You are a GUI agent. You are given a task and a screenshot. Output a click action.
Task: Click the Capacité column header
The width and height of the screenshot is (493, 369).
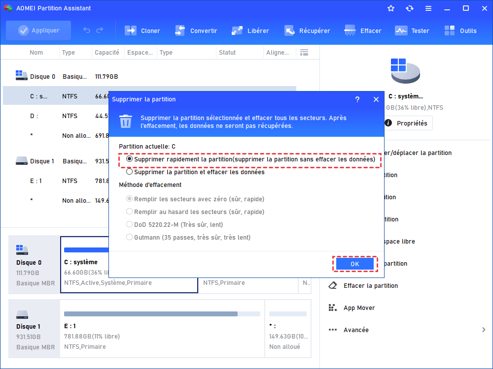pos(107,53)
